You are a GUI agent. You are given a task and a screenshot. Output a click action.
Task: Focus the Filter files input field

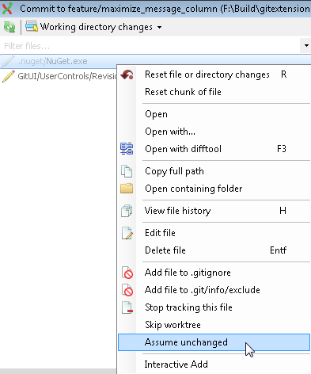(150, 46)
